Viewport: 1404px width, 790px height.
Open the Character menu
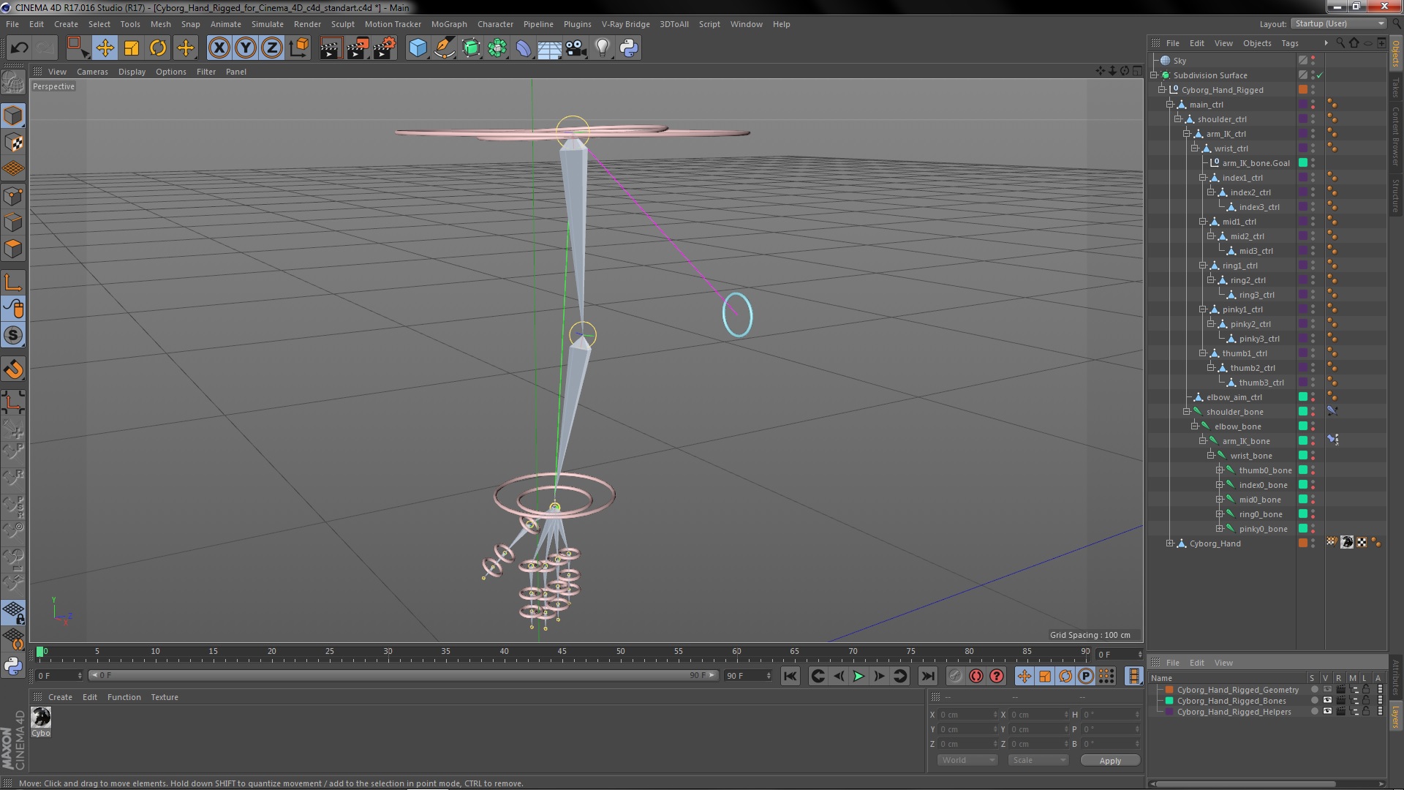pos(495,24)
